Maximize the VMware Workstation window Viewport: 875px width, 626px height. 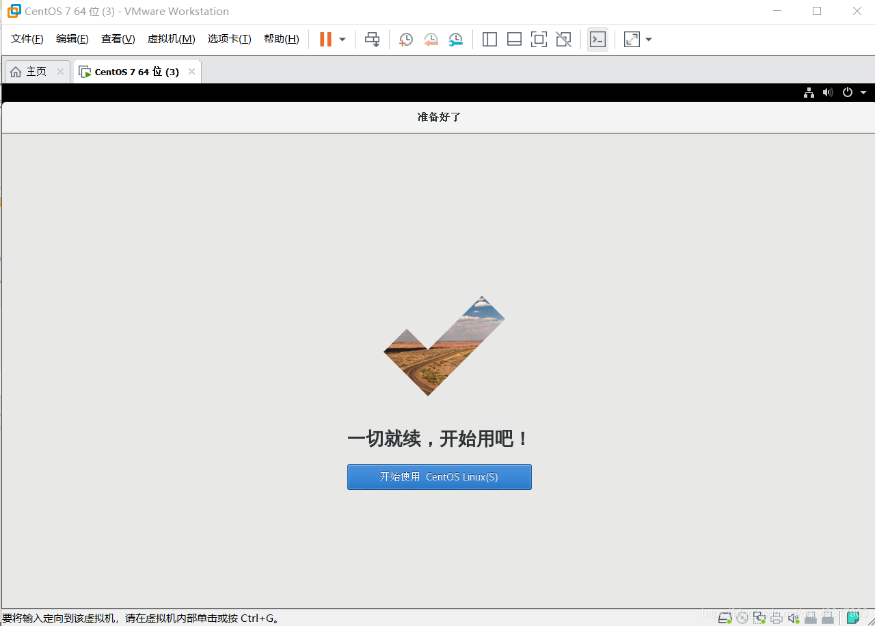pyautogui.click(x=817, y=11)
